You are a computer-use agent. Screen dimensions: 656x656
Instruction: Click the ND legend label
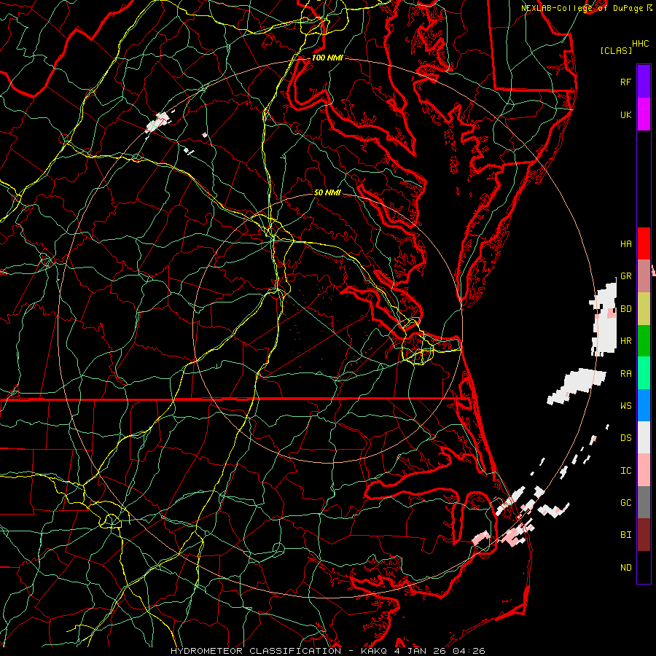625,568
